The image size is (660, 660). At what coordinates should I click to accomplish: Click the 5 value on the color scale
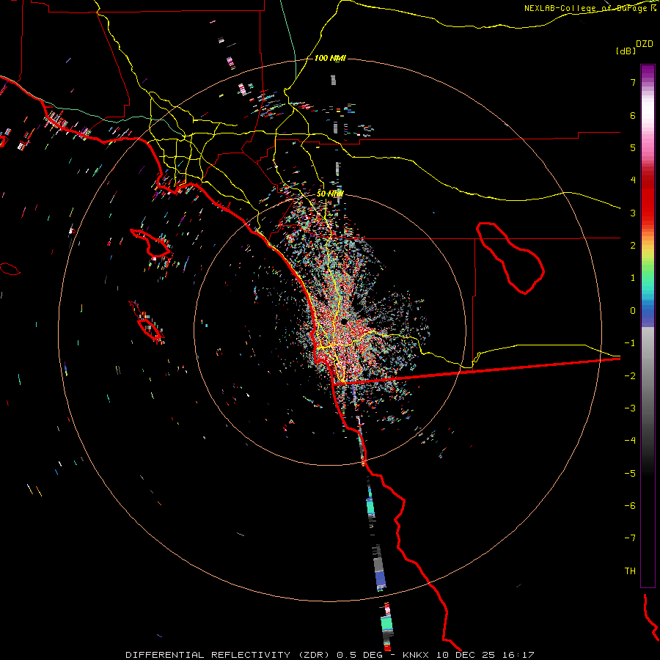pyautogui.click(x=633, y=147)
